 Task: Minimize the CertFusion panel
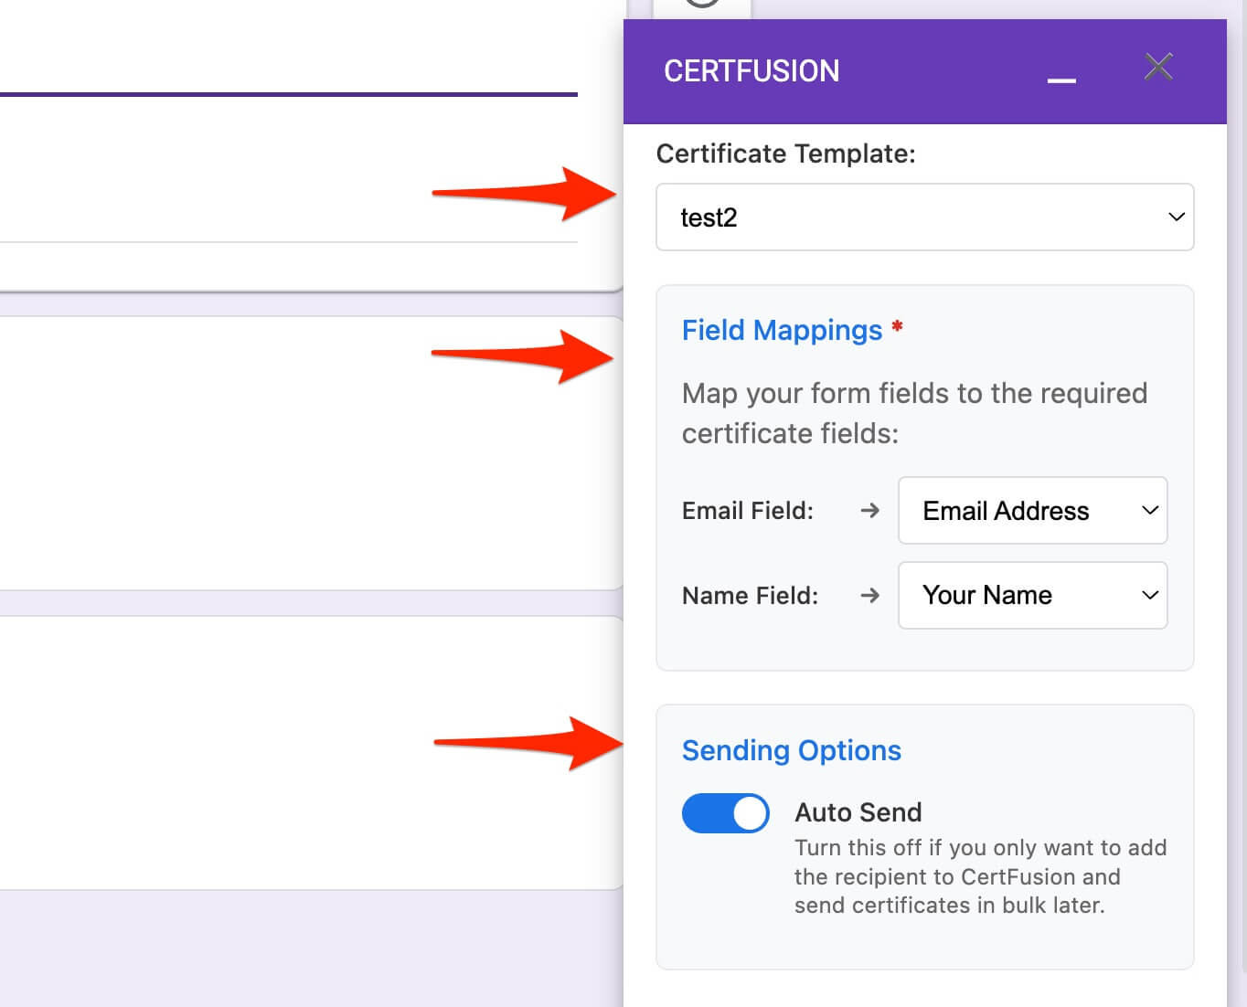point(1060,79)
